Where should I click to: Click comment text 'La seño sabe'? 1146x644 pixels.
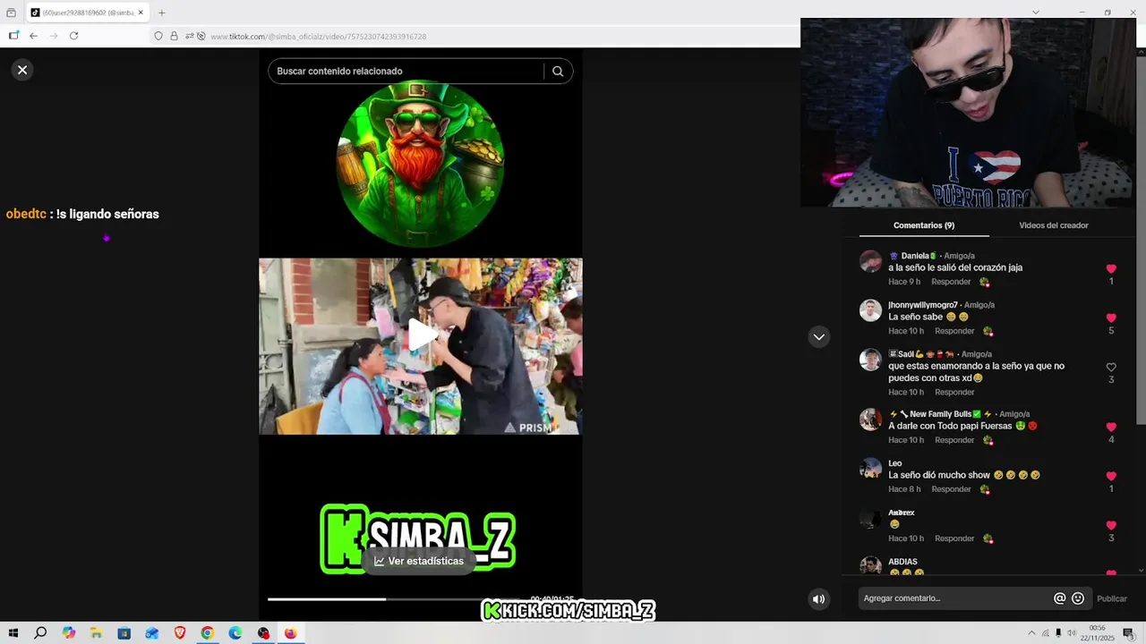point(916,317)
